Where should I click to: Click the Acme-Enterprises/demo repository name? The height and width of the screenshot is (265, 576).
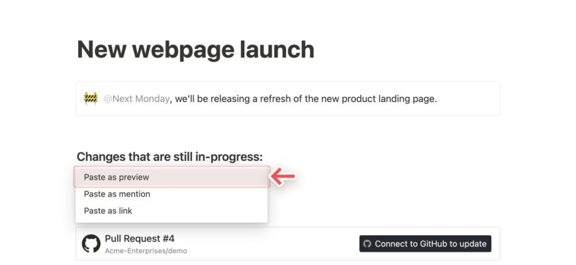click(146, 251)
